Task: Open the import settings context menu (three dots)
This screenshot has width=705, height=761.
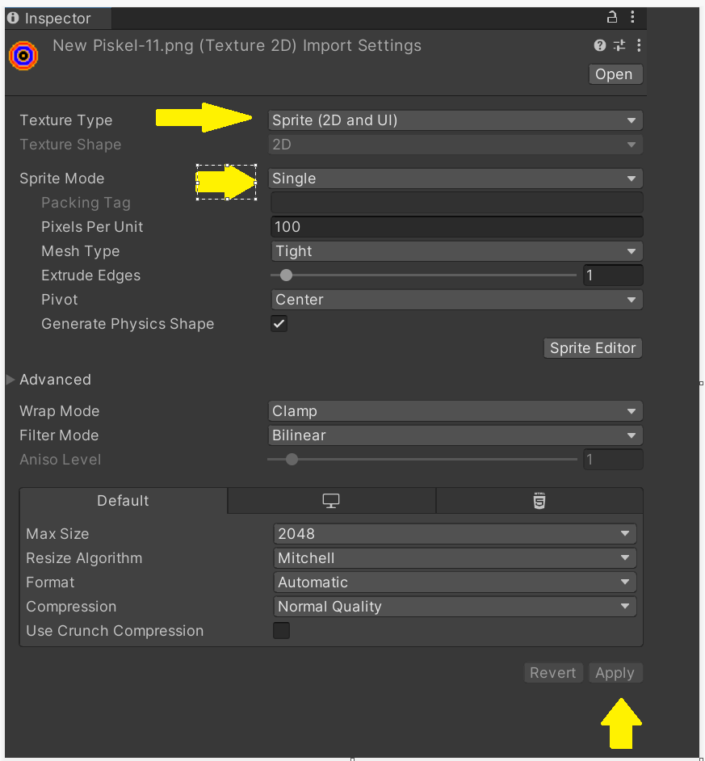Action: (638, 45)
